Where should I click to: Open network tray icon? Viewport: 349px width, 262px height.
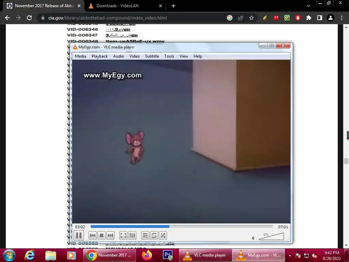tap(306, 256)
